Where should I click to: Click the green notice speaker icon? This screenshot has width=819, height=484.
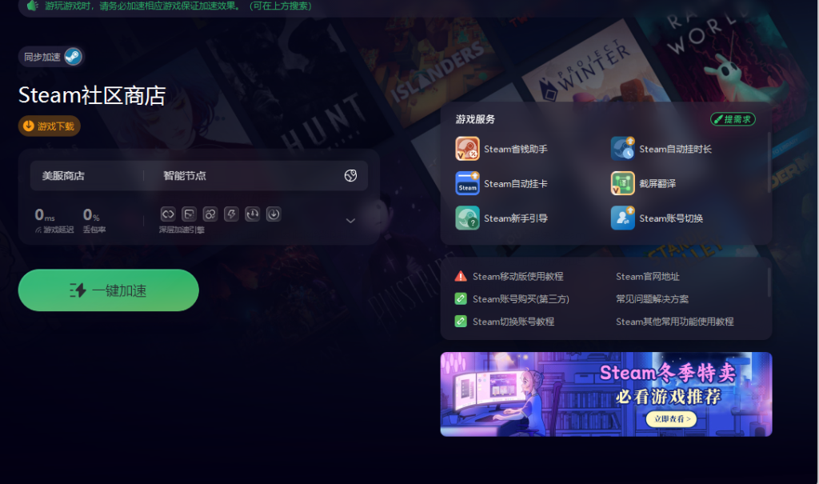coord(32,6)
